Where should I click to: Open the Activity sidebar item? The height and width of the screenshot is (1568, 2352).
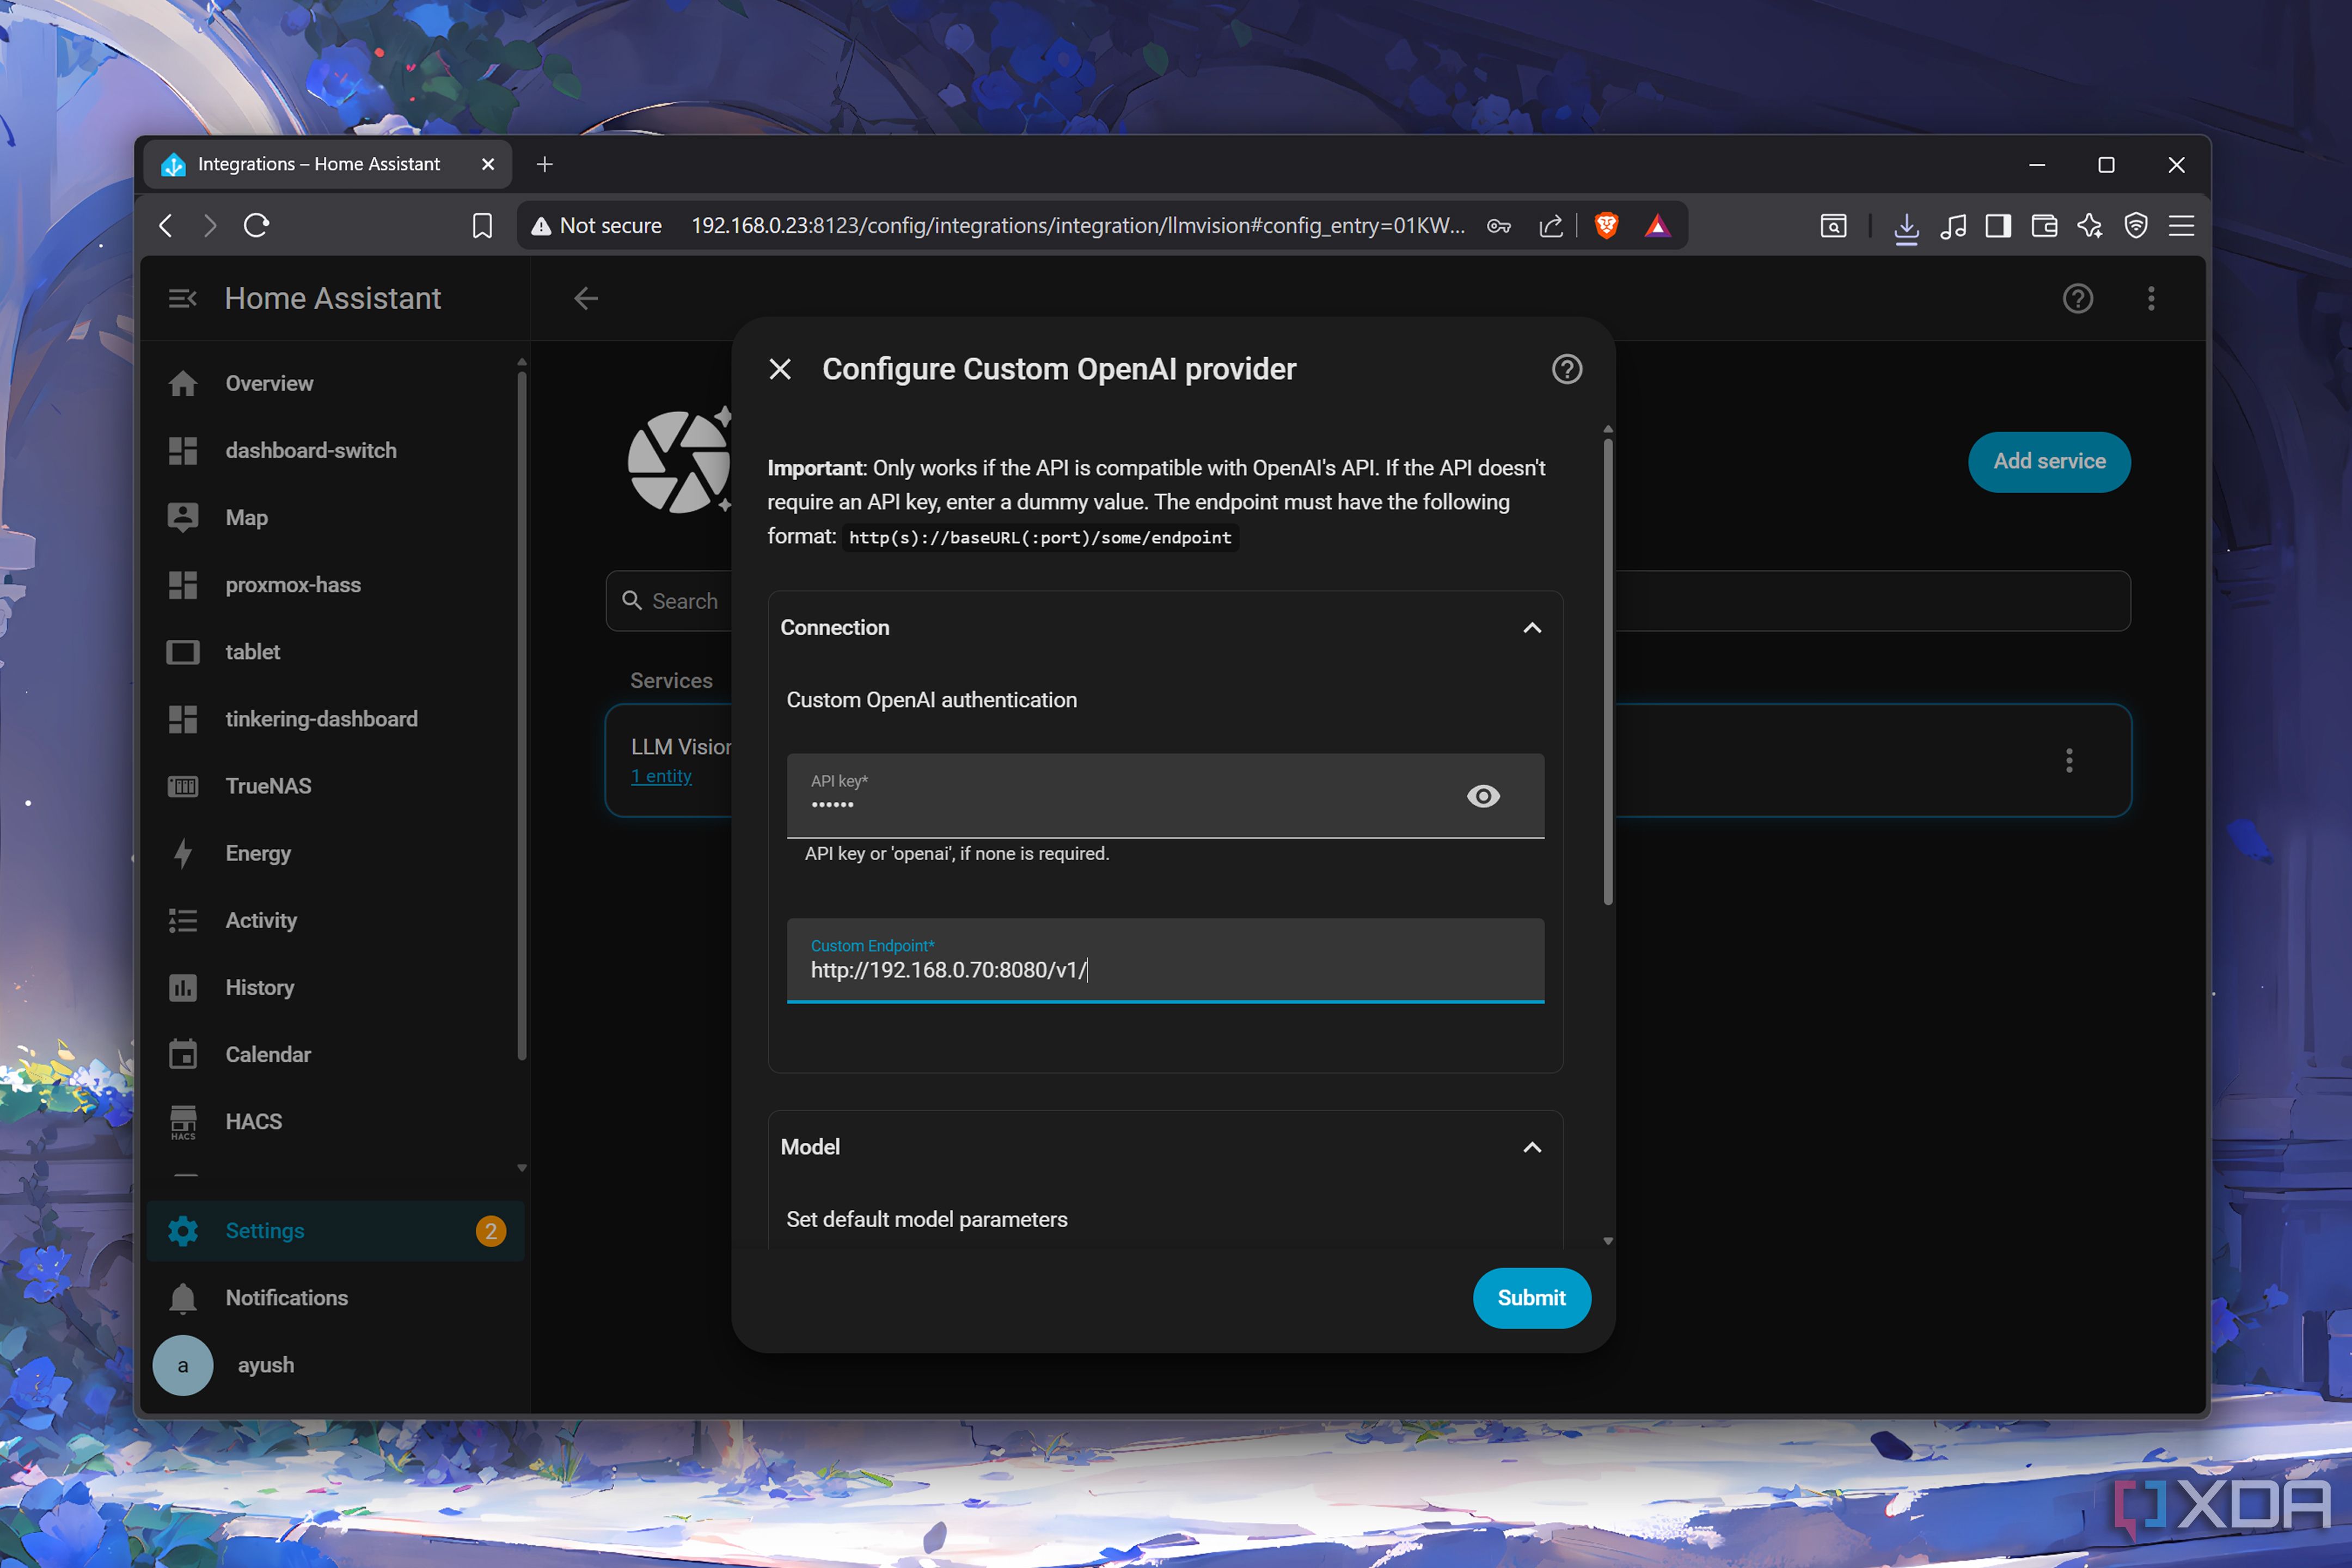click(335, 920)
